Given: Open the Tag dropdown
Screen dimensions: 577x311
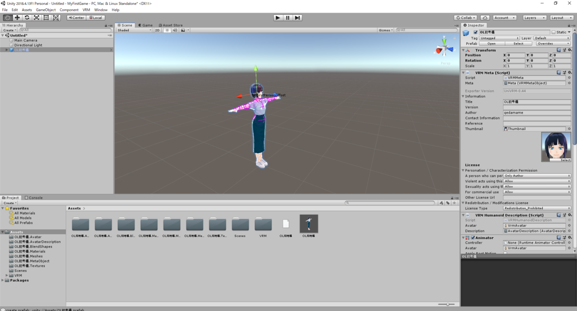Looking at the screenshot, I should pyautogui.click(x=500, y=38).
